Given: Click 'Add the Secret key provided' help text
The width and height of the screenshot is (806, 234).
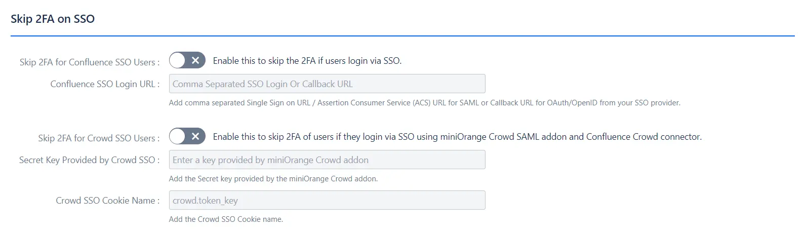Looking at the screenshot, I should (x=273, y=179).
